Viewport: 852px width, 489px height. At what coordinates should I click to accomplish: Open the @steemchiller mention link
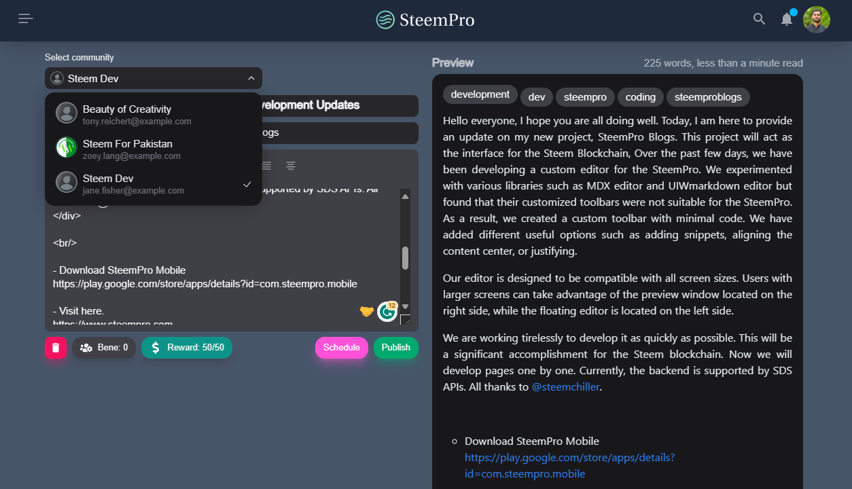[567, 387]
